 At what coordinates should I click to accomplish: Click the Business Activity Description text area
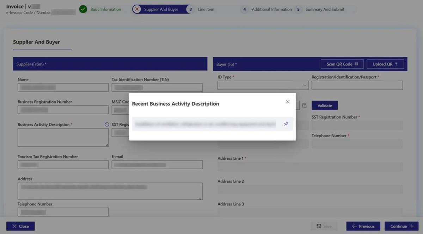pos(63,137)
